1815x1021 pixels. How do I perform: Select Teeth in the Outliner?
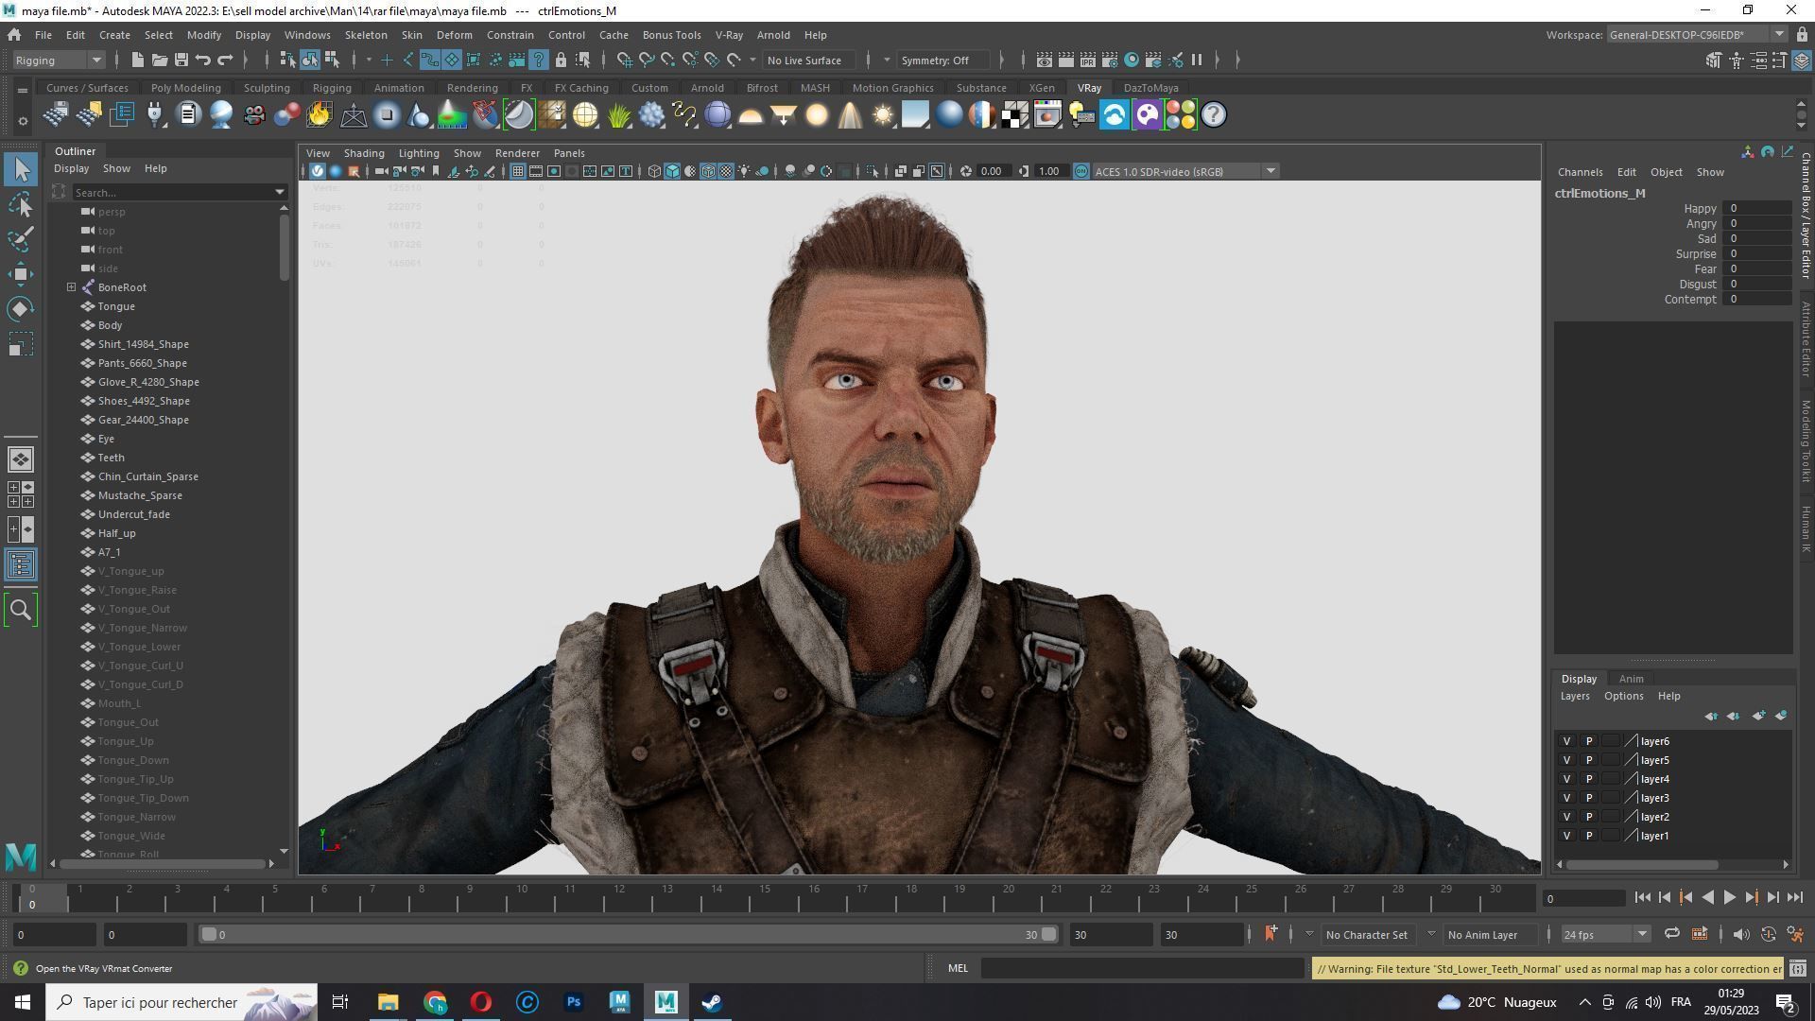[111, 458]
